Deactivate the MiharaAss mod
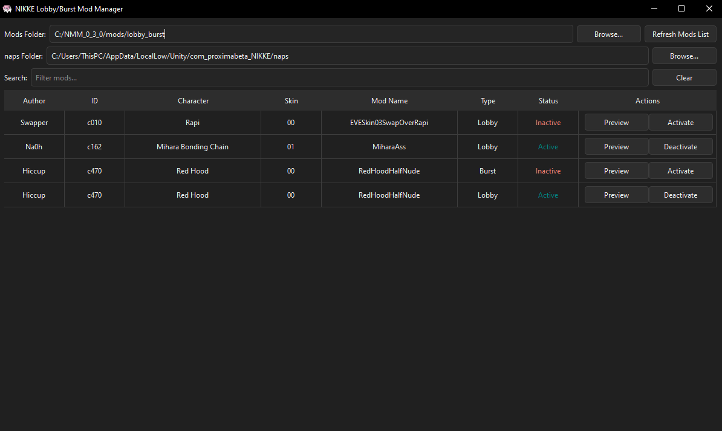722x431 pixels. (x=681, y=146)
